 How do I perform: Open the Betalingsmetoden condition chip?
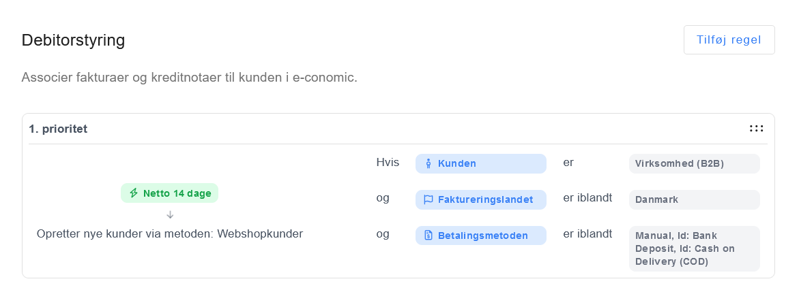(x=480, y=236)
